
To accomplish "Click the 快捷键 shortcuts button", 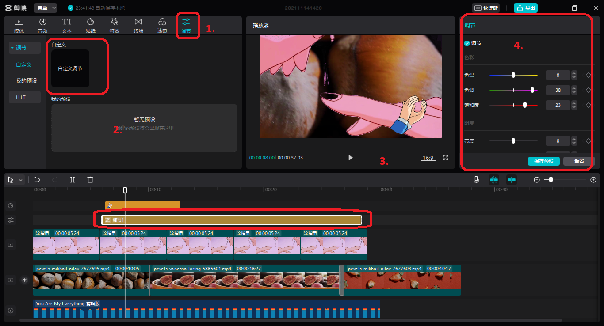I will [486, 8].
